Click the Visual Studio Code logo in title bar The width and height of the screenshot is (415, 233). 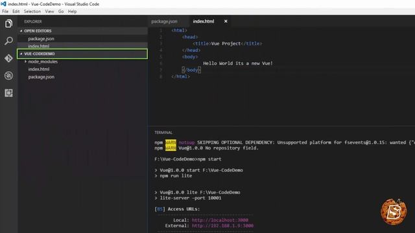[3, 4]
